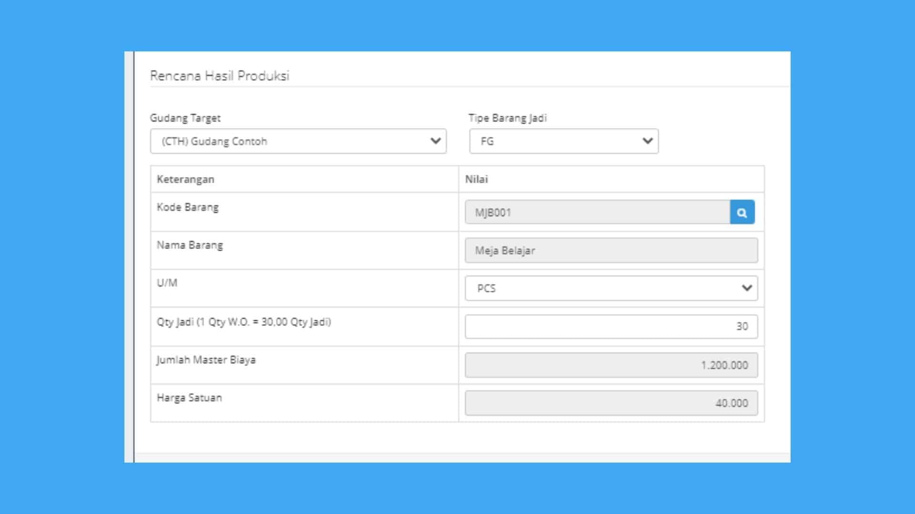Click the Nama Barang field Meja Belajar
This screenshot has height=514, width=915.
coord(611,250)
